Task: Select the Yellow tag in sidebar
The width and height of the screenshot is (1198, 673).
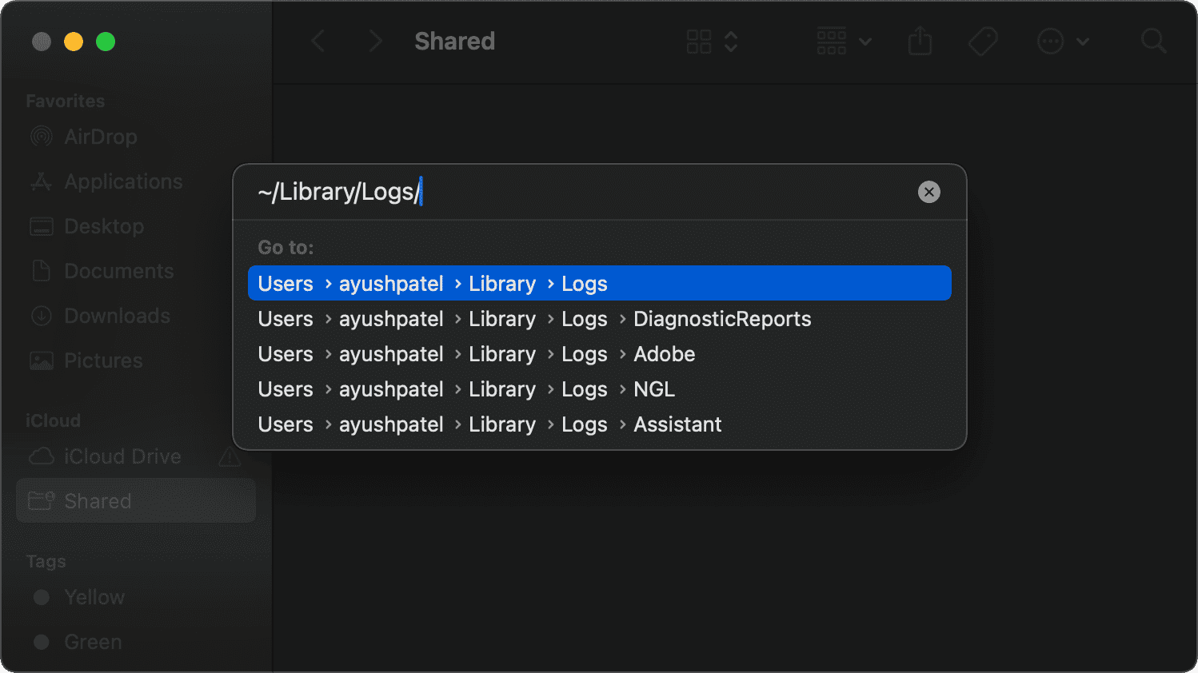Action: [94, 597]
